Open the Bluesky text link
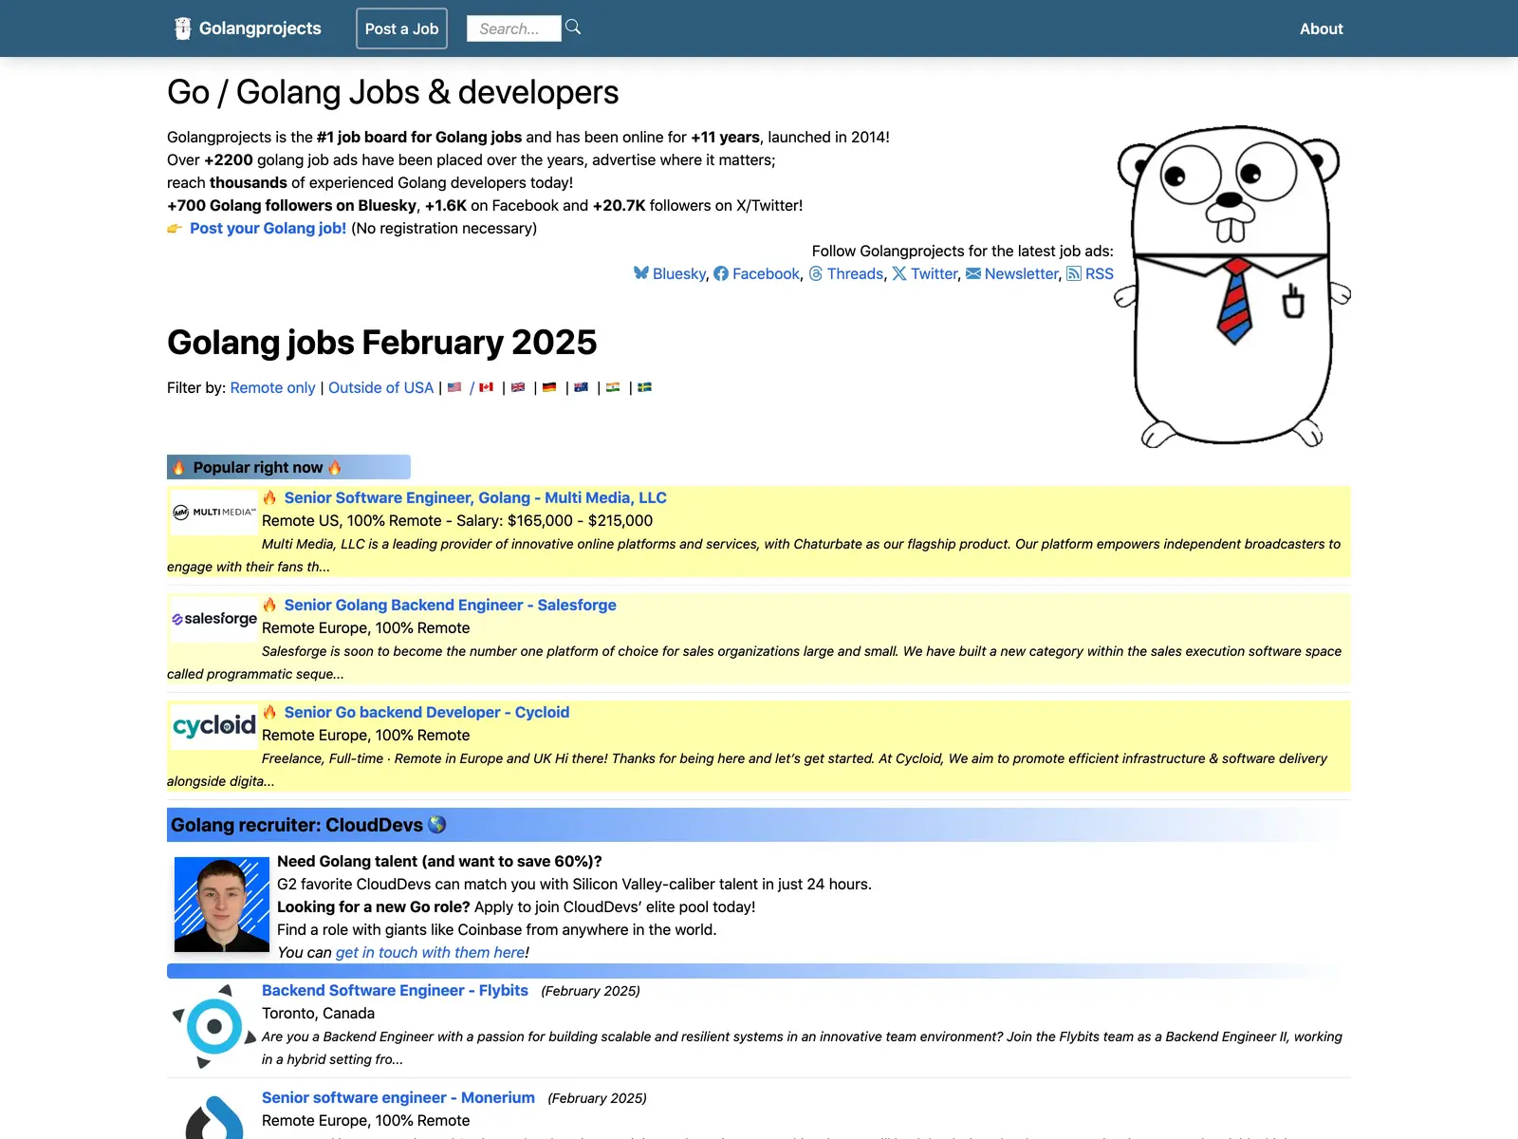Image resolution: width=1518 pixels, height=1139 pixels. pyautogui.click(x=679, y=273)
